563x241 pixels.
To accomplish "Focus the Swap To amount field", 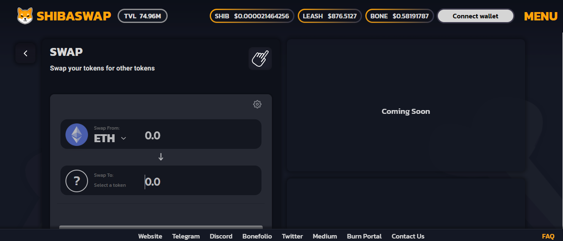I will [200, 182].
